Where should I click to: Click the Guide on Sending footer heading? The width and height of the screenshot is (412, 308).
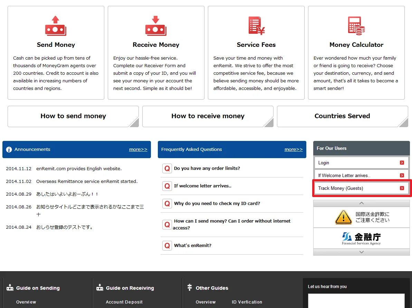(38, 288)
